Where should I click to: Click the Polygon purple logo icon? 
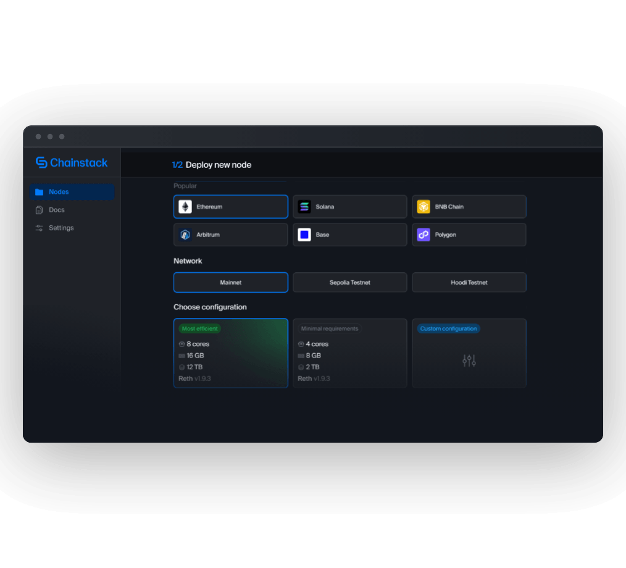(424, 235)
